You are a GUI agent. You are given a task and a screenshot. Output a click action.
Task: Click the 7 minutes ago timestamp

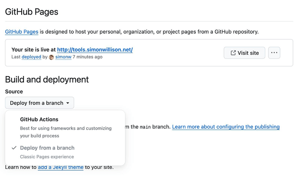point(88,57)
